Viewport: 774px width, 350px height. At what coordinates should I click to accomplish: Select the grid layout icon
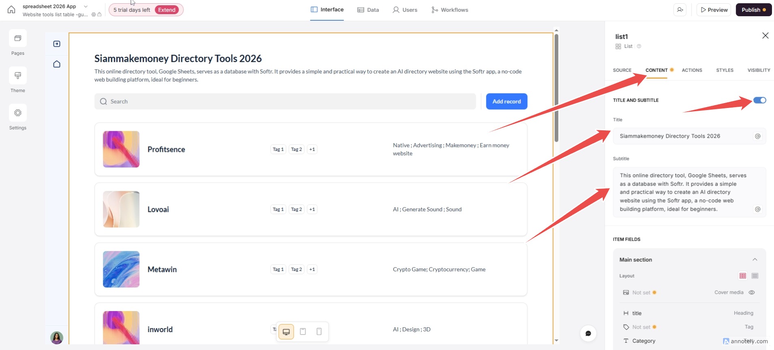[743, 276]
